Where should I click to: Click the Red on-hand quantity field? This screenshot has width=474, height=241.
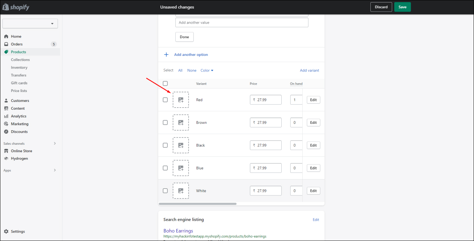click(296, 100)
